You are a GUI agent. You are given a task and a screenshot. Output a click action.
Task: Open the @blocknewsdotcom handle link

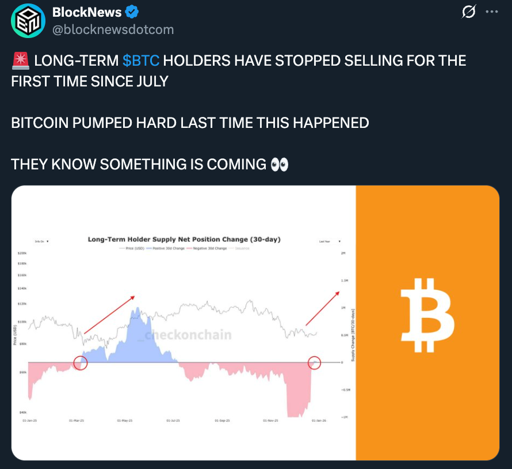(x=113, y=29)
